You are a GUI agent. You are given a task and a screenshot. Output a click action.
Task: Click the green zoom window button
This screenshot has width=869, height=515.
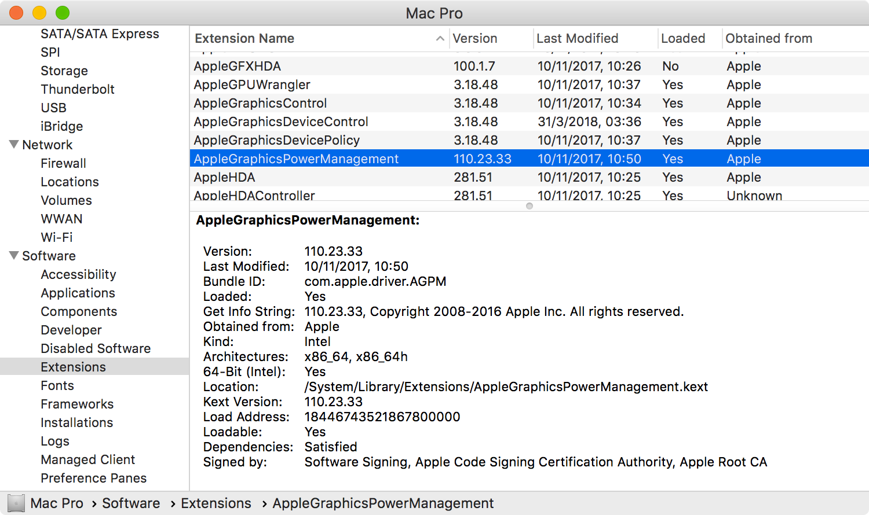[x=63, y=13]
